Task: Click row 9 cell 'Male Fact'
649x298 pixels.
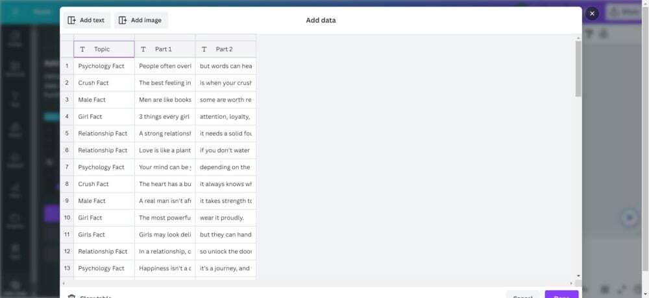Action: click(x=104, y=201)
